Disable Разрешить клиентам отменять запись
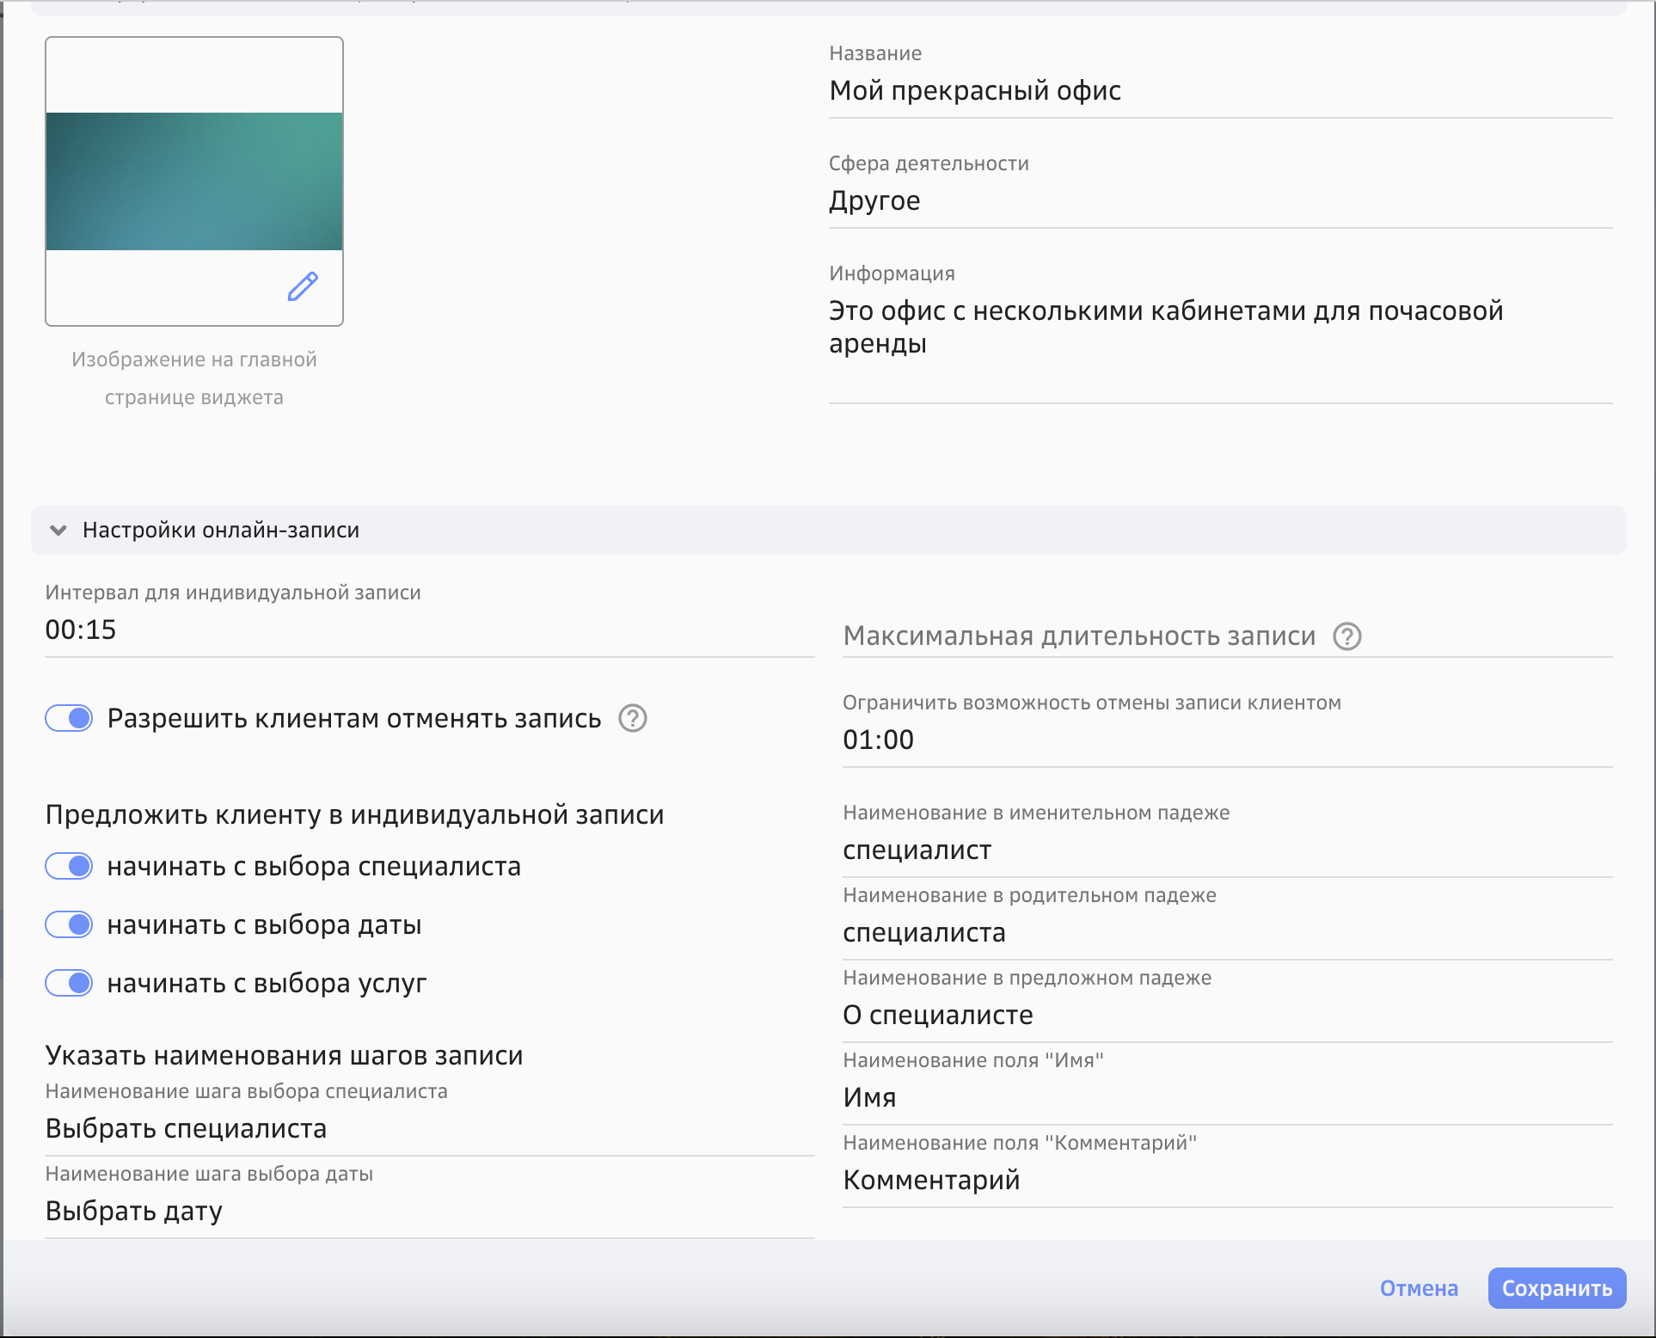The image size is (1656, 1338). point(69,719)
